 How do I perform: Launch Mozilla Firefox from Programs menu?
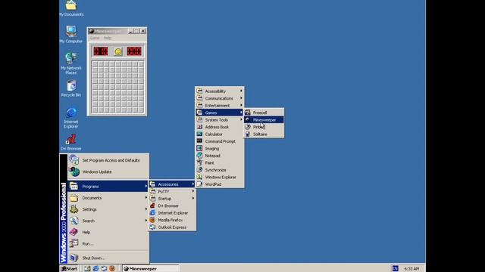[172, 220]
